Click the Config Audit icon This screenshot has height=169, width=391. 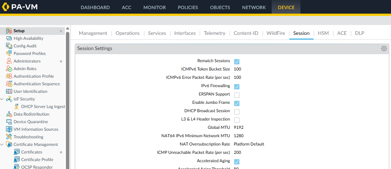point(9,46)
